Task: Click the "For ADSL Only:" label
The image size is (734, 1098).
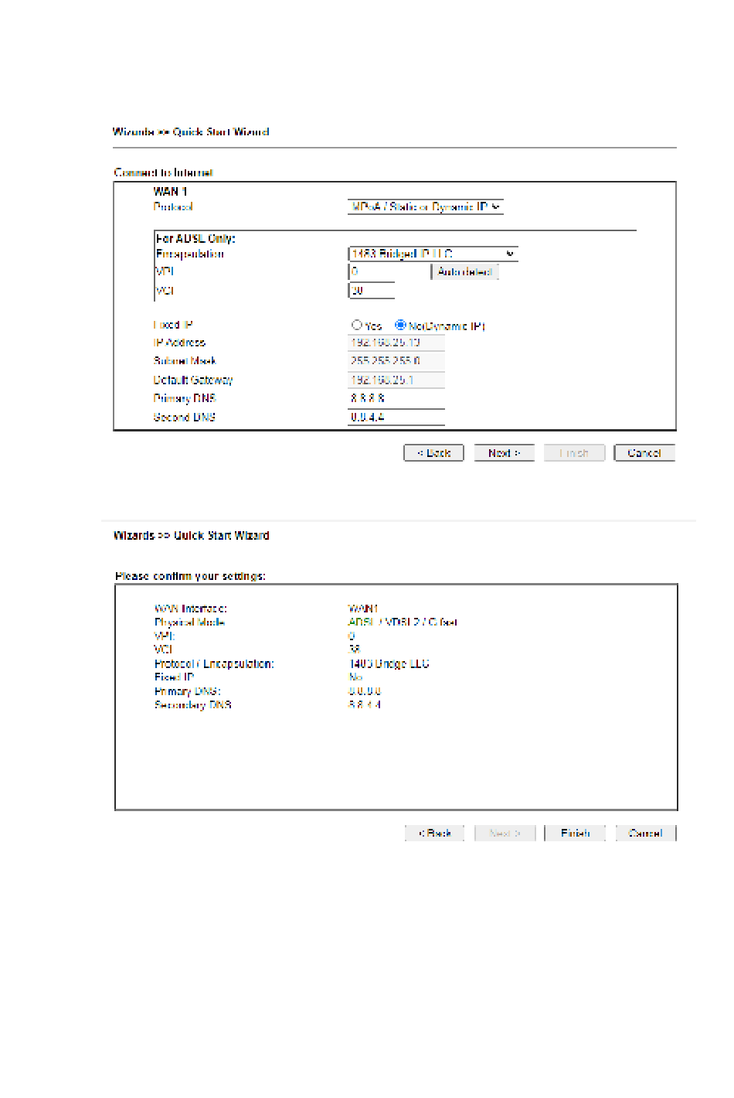Action: click(x=195, y=239)
